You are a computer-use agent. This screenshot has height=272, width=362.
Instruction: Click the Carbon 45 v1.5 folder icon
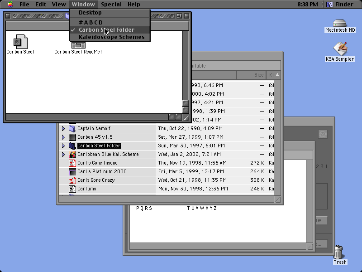pyautogui.click(x=72, y=137)
